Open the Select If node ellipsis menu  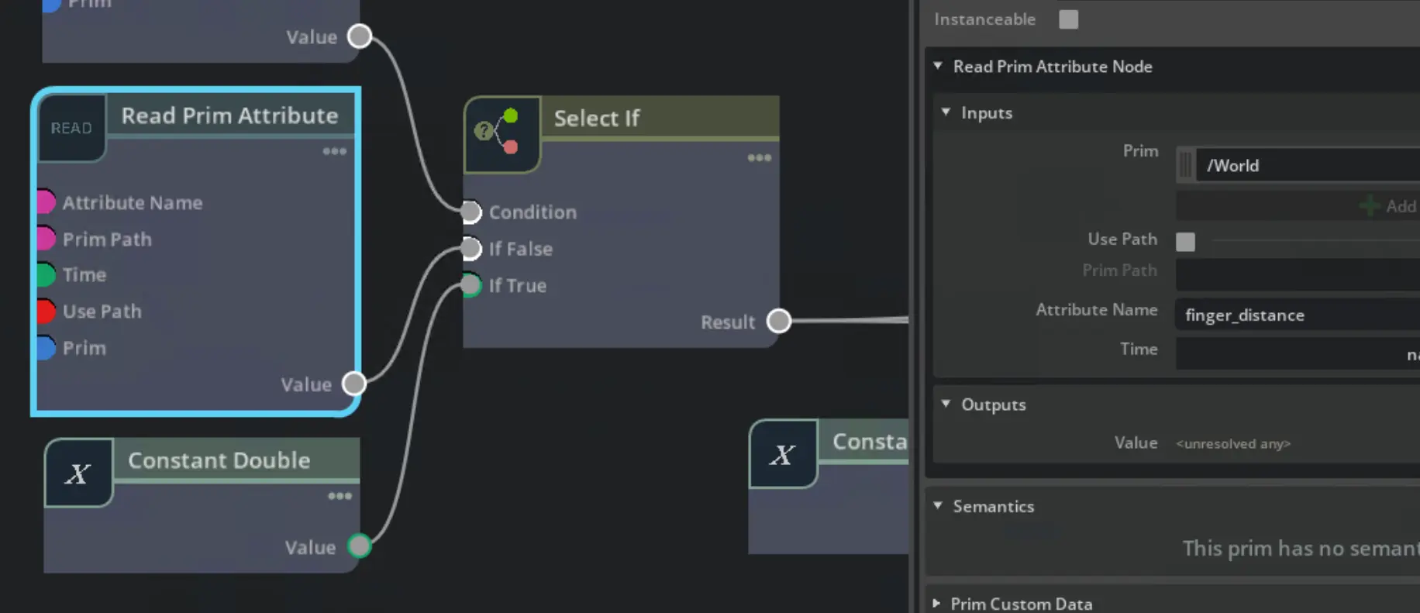click(759, 158)
